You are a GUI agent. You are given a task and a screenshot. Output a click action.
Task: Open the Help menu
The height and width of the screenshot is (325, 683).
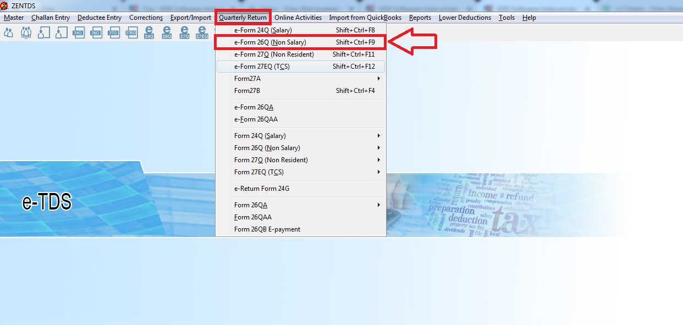tap(529, 18)
